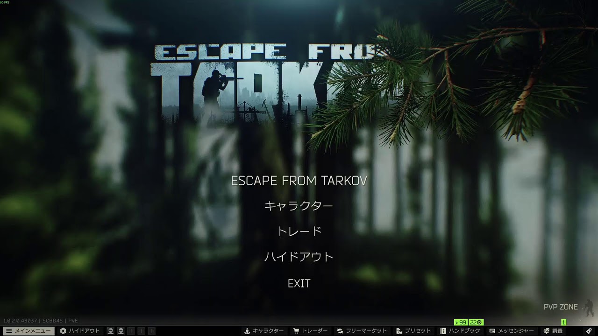Viewport: 598px width, 336px height.
Task: Click the PVP ZONE label
Action: tap(561, 307)
